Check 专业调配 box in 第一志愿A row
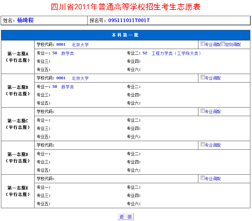Image resolution: width=252 pixels, height=221 pixels. click(203, 44)
